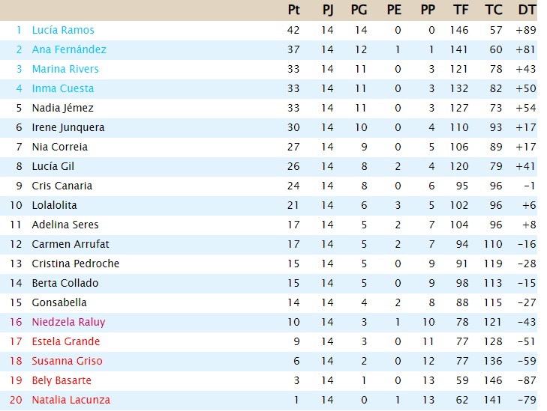Select Marina Rivers in the standings
Image resolution: width=547 pixels, height=411 pixels.
(x=65, y=69)
